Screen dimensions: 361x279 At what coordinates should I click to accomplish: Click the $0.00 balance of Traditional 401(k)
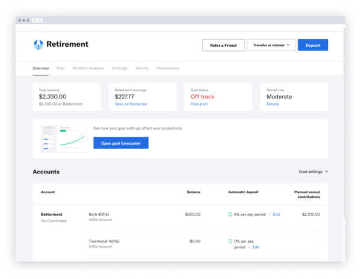click(195, 241)
